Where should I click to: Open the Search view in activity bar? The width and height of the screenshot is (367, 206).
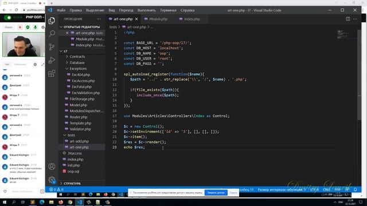(52, 34)
